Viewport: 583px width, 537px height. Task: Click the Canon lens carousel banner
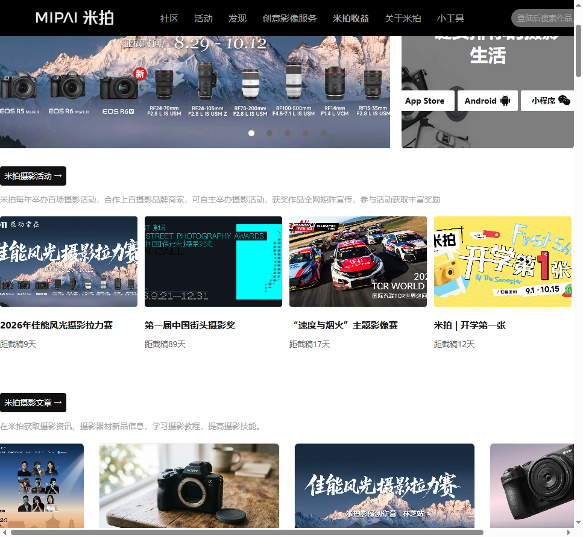point(195,92)
